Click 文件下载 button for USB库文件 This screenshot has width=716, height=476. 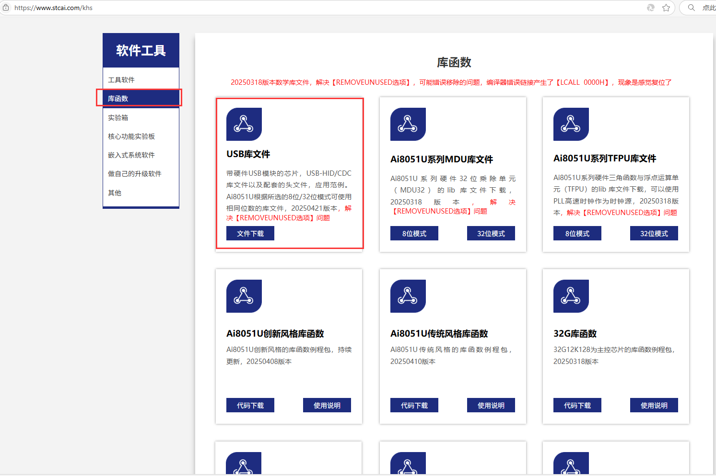pyautogui.click(x=250, y=233)
